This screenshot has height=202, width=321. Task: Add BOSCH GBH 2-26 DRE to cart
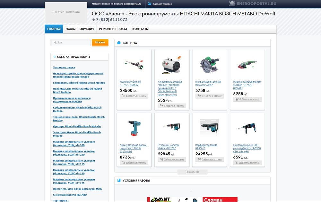click(x=247, y=163)
